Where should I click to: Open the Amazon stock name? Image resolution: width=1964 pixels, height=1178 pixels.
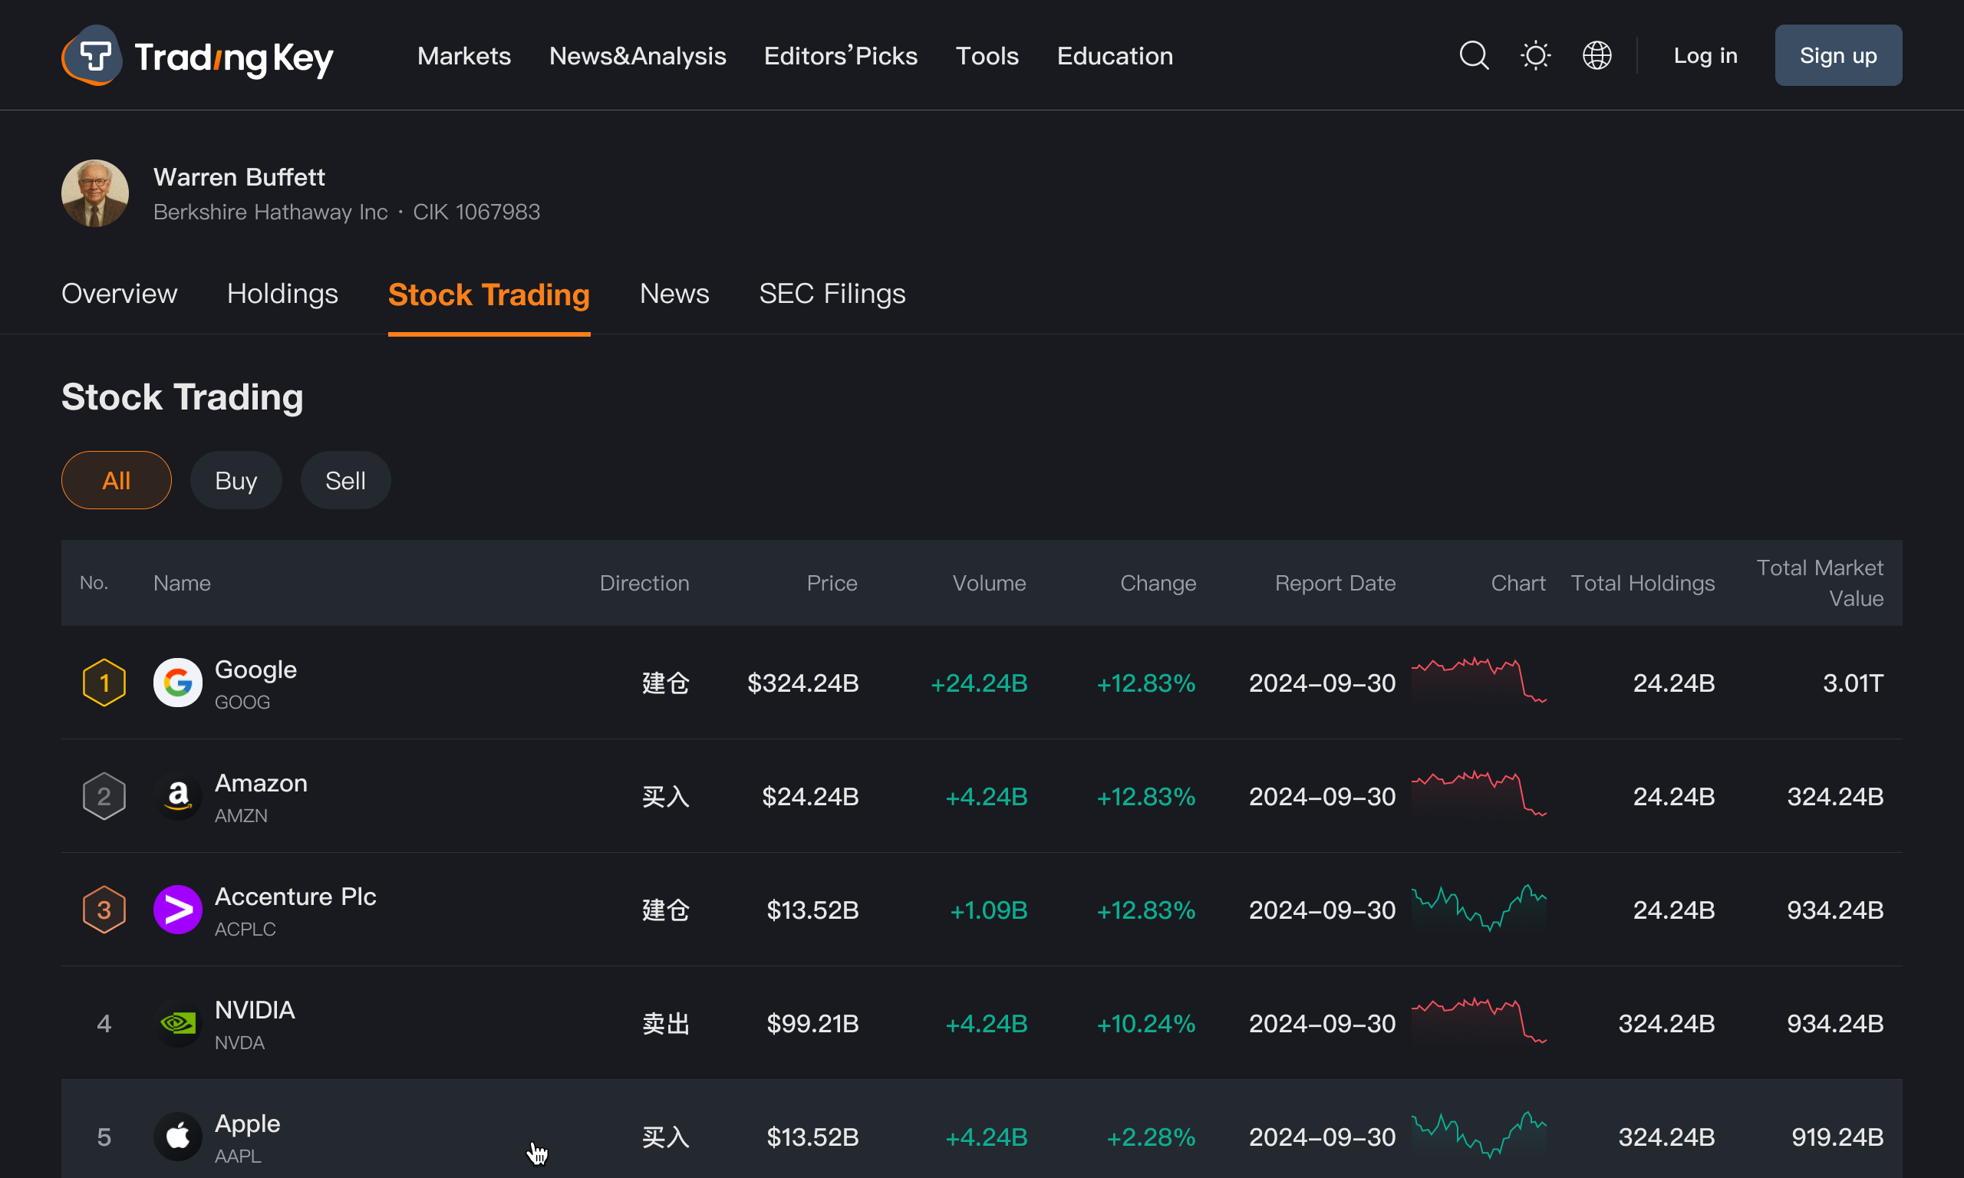(x=261, y=784)
